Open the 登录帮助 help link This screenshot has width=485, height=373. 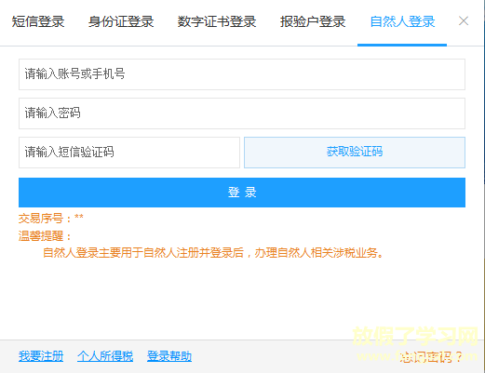[x=169, y=356]
